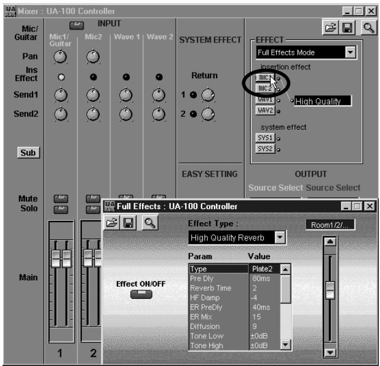
Task: Toggle System Effect Return 1 indicator
Action: 194,95
